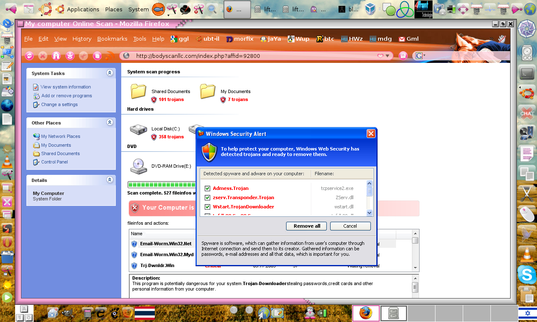The height and width of the screenshot is (322, 537).
Task: Open the search engine selector dropdown
Action: pyautogui.click(x=420, y=55)
